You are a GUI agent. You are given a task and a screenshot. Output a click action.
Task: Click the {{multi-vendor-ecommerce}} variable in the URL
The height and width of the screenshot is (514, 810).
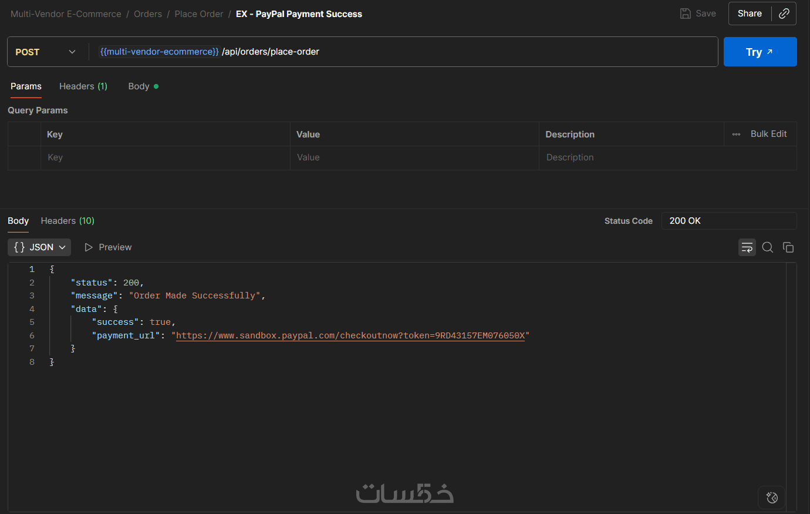click(x=160, y=52)
